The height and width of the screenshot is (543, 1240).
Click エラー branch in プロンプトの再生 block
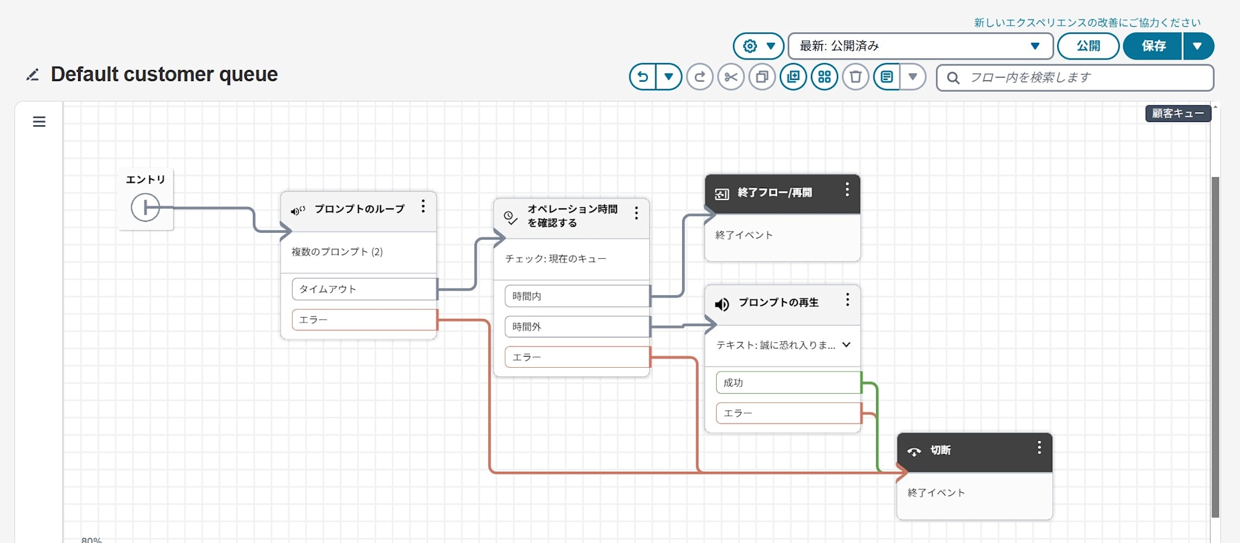pyautogui.click(x=789, y=413)
